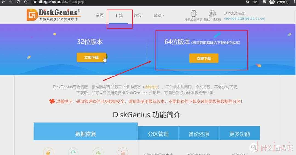
Task: Open the 首页 menu item
Action: click(x=100, y=15)
